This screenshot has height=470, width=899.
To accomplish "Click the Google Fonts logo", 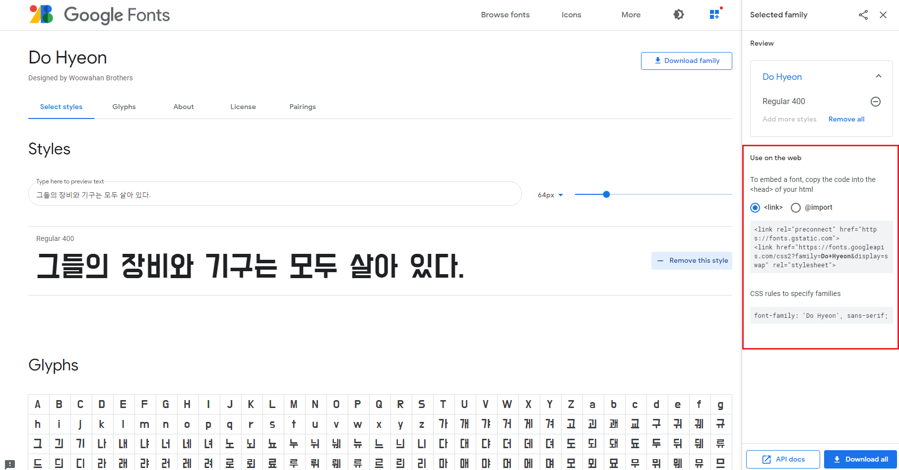I will point(99,15).
